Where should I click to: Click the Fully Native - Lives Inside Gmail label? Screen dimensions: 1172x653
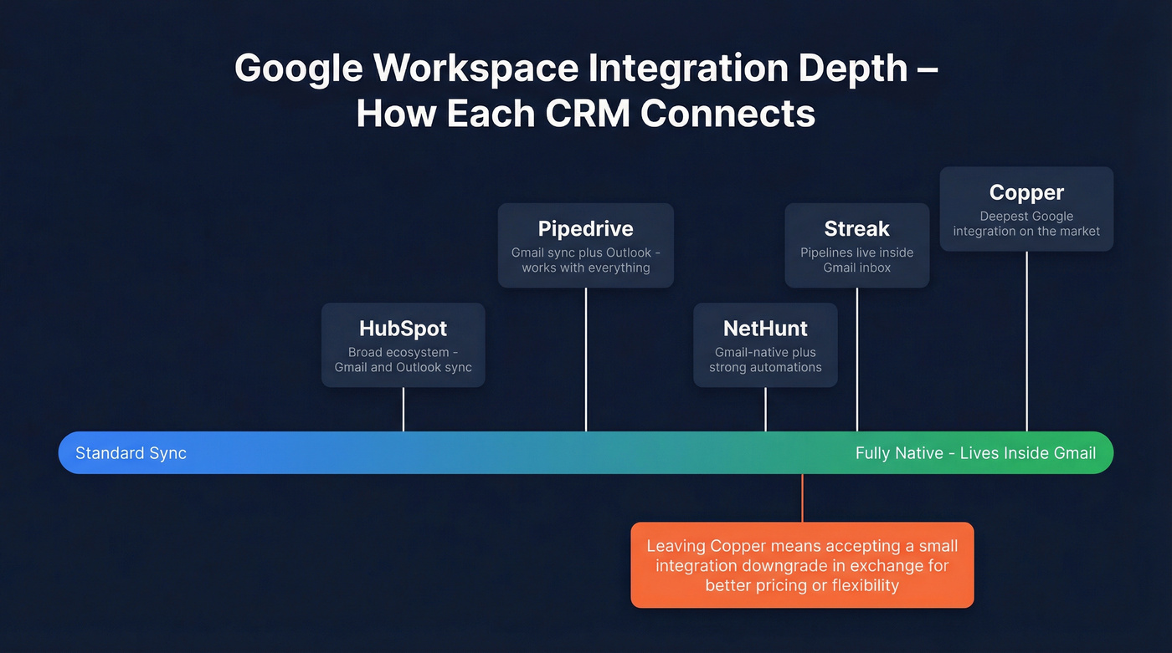click(x=975, y=452)
